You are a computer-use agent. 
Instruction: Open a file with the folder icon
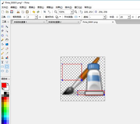(7, 12)
